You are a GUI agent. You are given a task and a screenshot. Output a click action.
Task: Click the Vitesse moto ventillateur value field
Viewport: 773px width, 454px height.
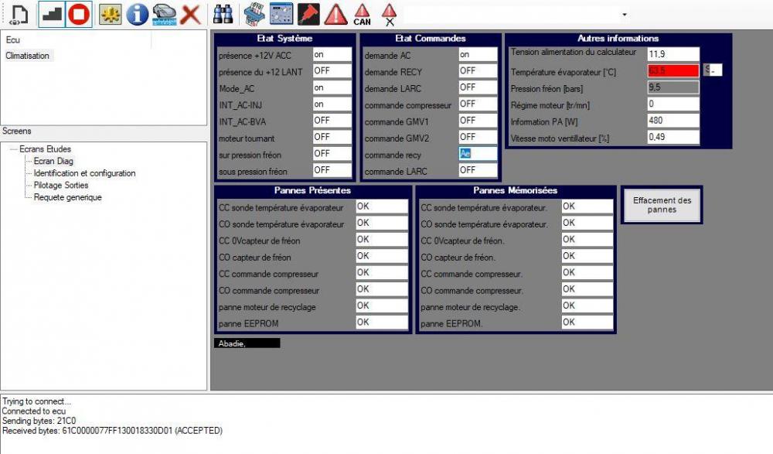coord(673,137)
